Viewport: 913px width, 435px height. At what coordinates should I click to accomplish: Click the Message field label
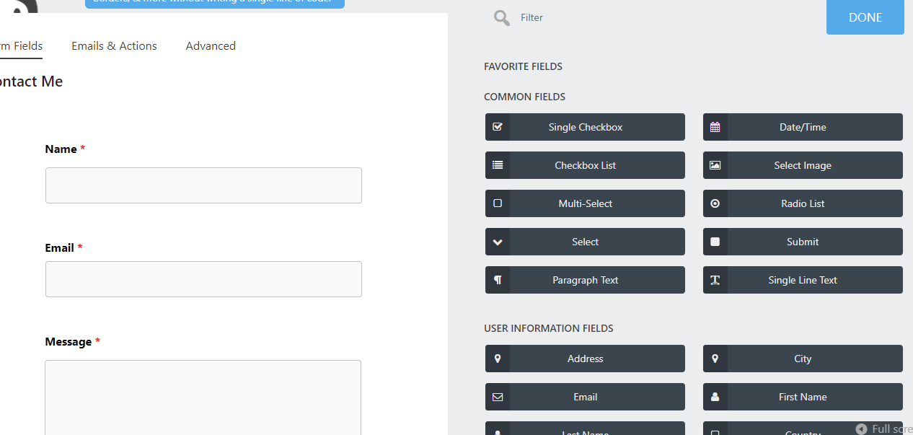[x=68, y=342]
